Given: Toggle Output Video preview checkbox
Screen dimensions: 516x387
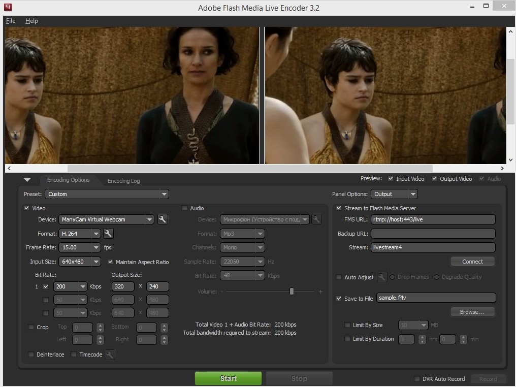Looking at the screenshot, I should pos(434,178).
